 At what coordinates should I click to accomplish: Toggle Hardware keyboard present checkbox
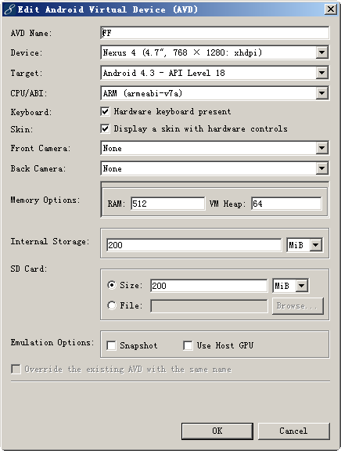(105, 111)
